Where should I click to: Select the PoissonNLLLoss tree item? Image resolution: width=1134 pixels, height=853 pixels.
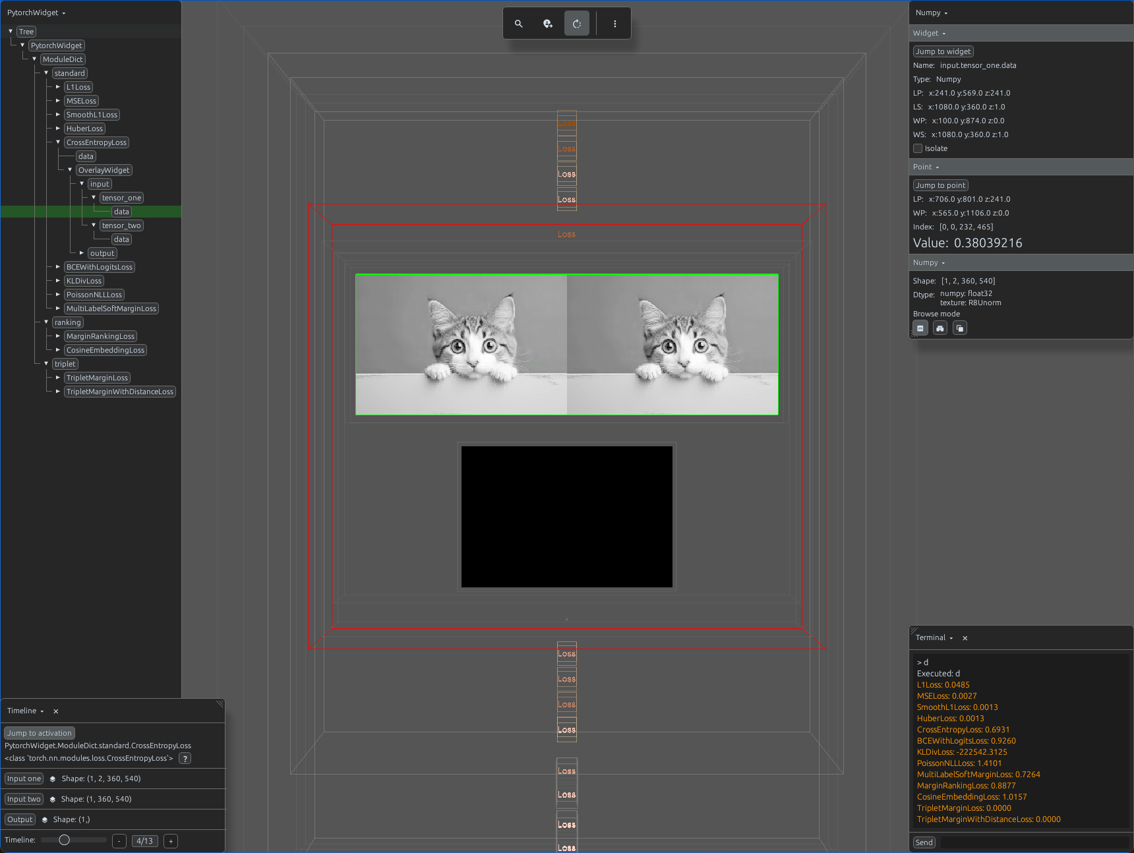94,295
